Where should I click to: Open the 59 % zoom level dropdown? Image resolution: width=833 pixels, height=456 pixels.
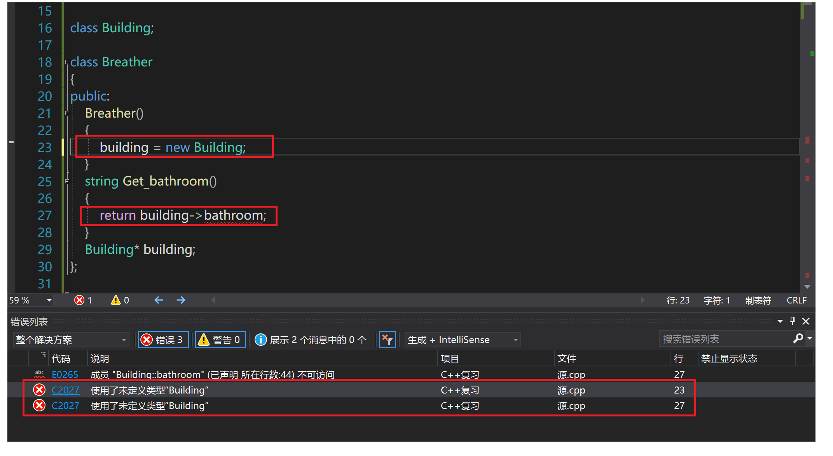(x=49, y=300)
